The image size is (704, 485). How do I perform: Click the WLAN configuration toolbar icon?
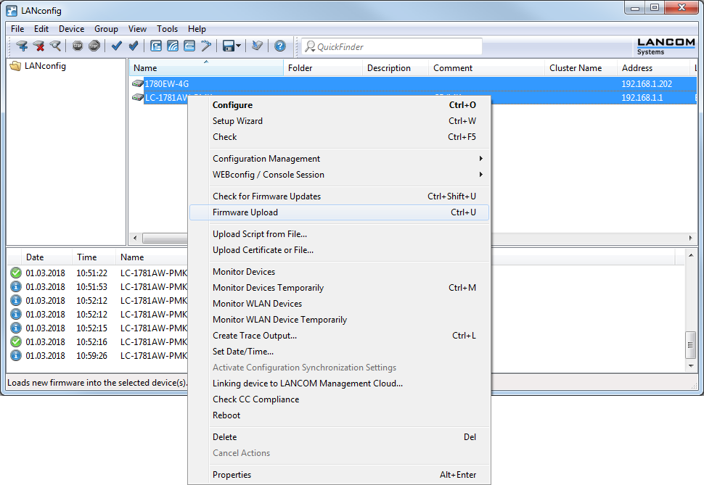[173, 46]
